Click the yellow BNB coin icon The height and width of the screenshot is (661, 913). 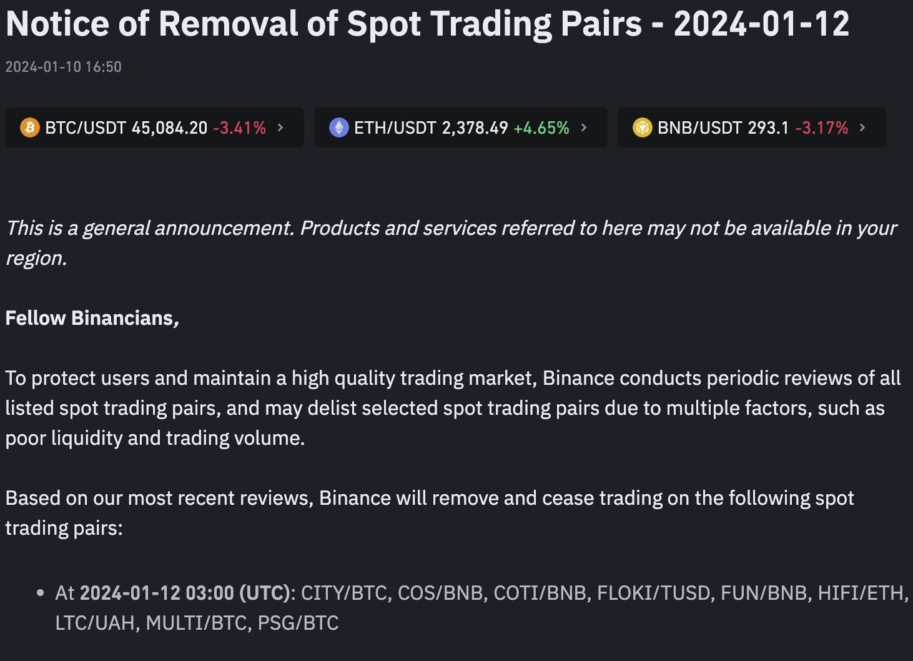[643, 127]
